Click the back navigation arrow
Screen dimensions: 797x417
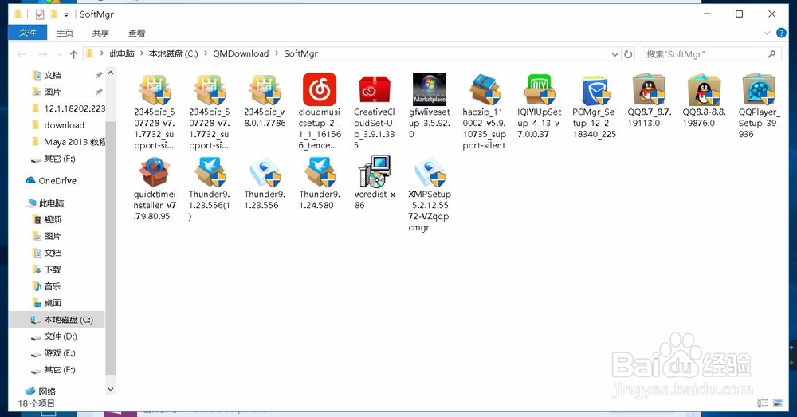22,54
